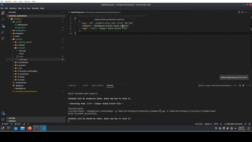Open the Search view in activity bar
The height and width of the screenshot is (142, 252).
[x=3, y=19]
